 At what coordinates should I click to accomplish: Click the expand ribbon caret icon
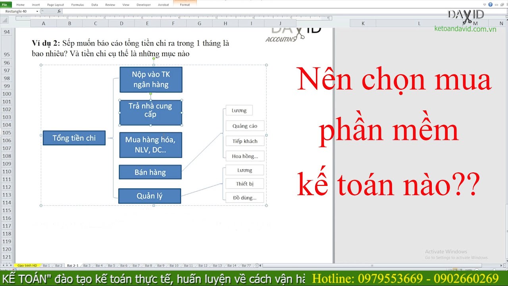[485, 5]
